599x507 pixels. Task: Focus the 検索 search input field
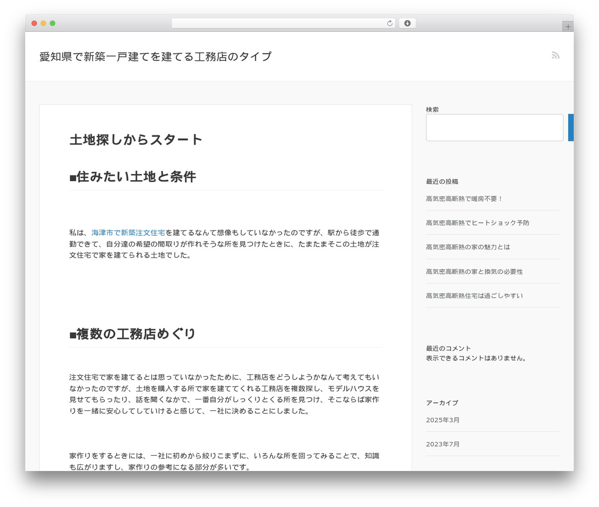coord(495,127)
